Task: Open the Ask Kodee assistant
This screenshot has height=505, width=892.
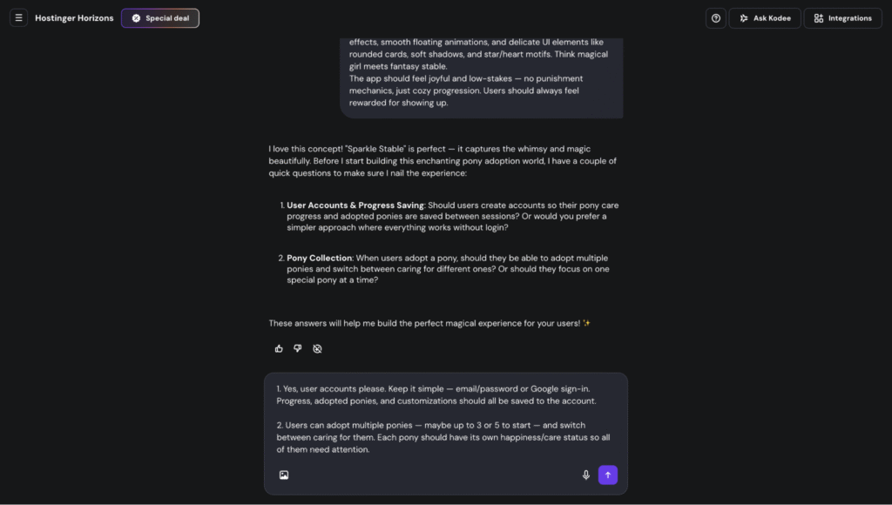Action: (765, 17)
